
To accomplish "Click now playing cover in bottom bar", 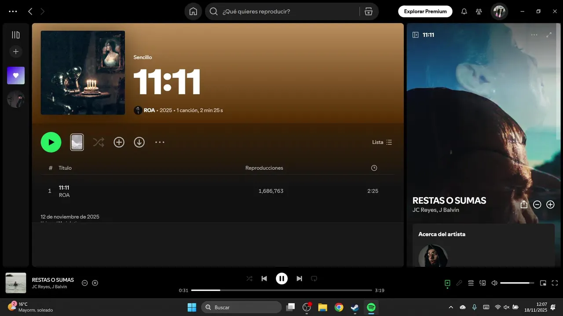I will coord(16,283).
